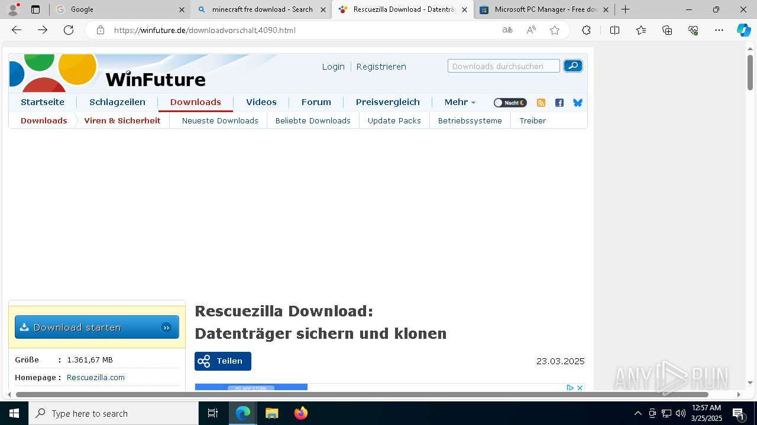This screenshot has height=425, width=757.
Task: Click the Edge profile avatar icon
Action: tap(13, 9)
